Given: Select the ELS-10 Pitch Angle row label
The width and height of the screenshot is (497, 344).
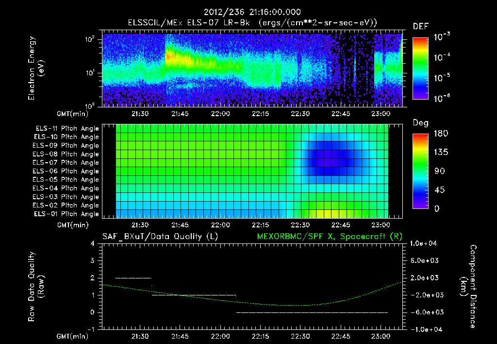Looking at the screenshot, I should coord(66,137).
